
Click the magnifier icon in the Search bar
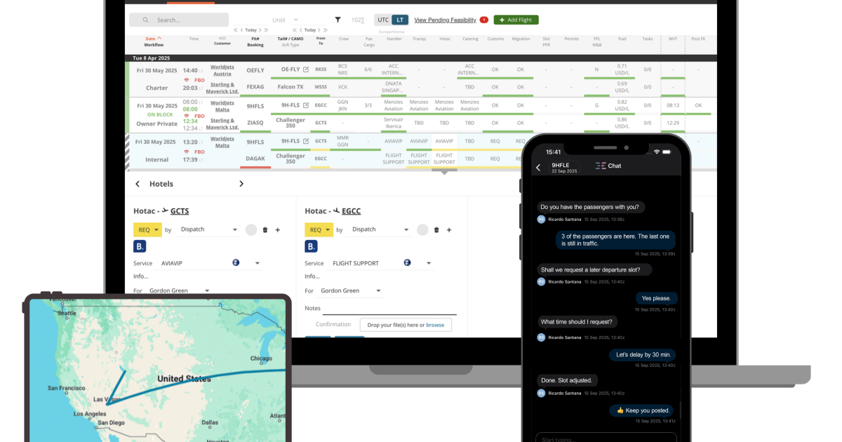146,20
